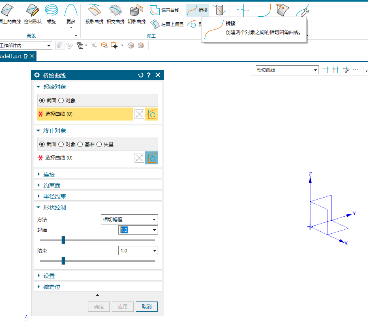The image size is (368, 321).
Task: Click the orange cube with crosshair icon
Action: (x=104, y=45)
